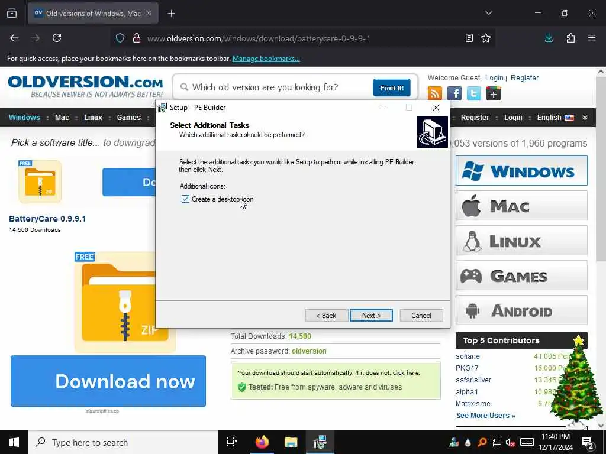Open the notification center icon
This screenshot has width=606, height=454.
pos(587,442)
